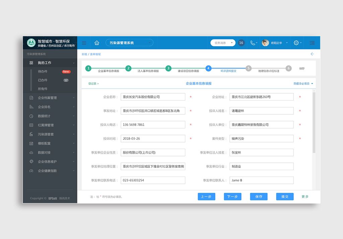343x239 pixels.
Task: Expand the 隐藏非必填项 dropdown
Action: (303, 84)
